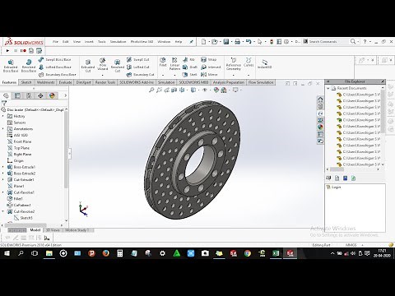Open the dropdown arrow under Linear Pattern

click(174, 75)
